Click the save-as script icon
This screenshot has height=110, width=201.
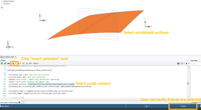[5, 63]
